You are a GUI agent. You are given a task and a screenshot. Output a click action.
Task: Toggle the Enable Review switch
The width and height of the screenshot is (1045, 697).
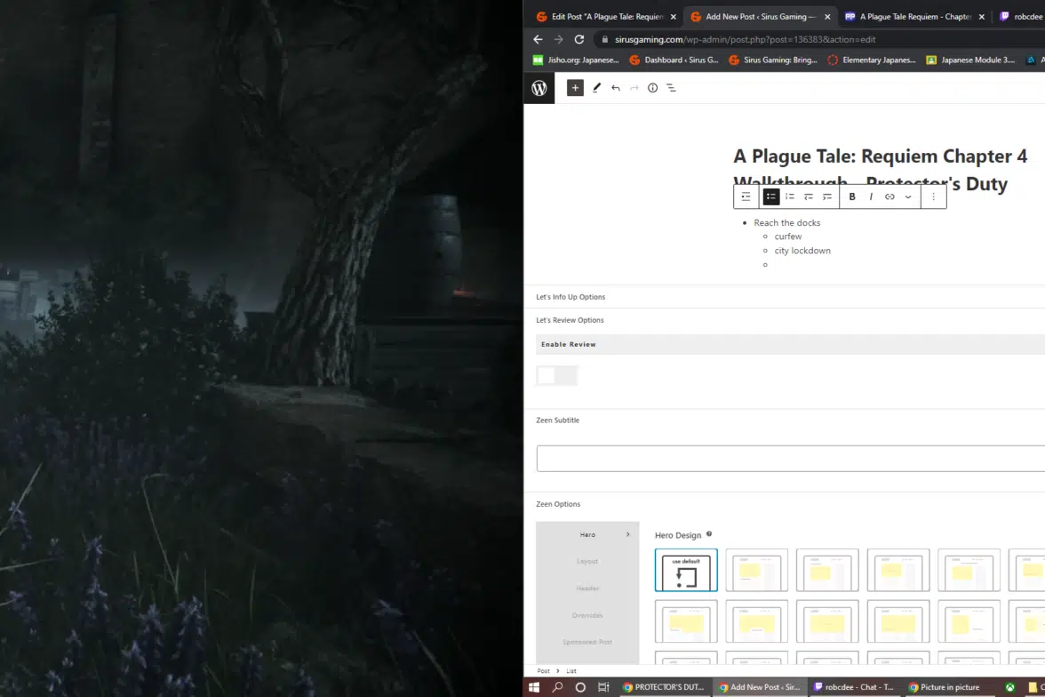click(x=557, y=375)
